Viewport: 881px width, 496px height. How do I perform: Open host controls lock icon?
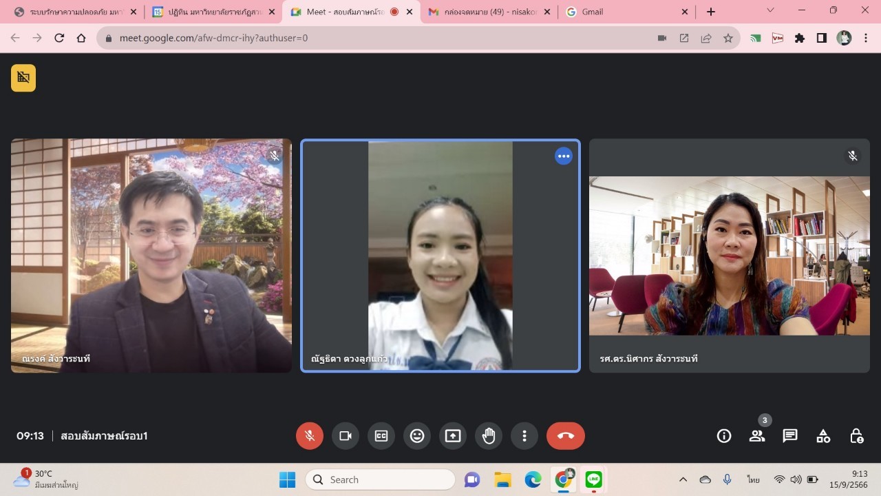pos(856,436)
